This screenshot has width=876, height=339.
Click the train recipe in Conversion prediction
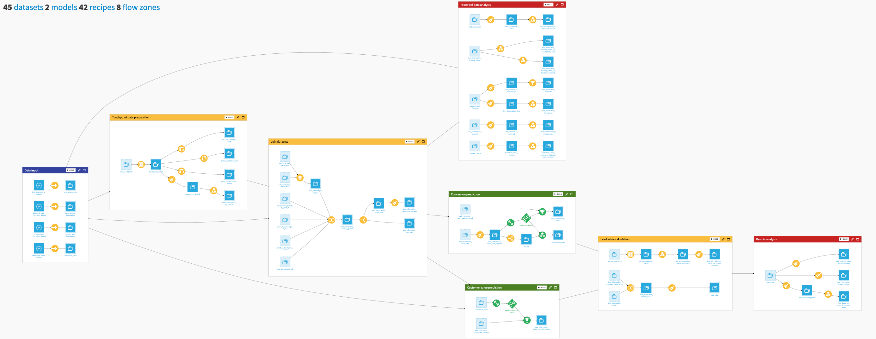(511, 223)
